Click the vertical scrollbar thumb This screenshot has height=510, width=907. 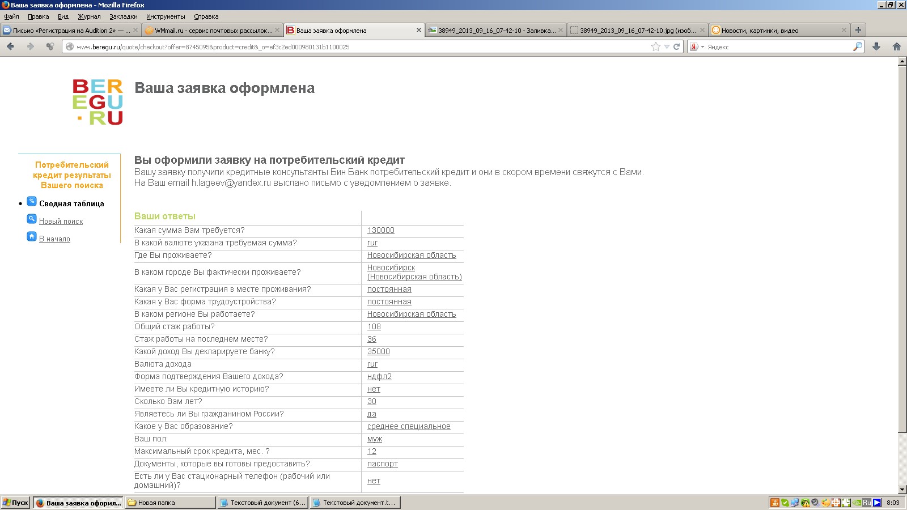[x=902, y=249]
